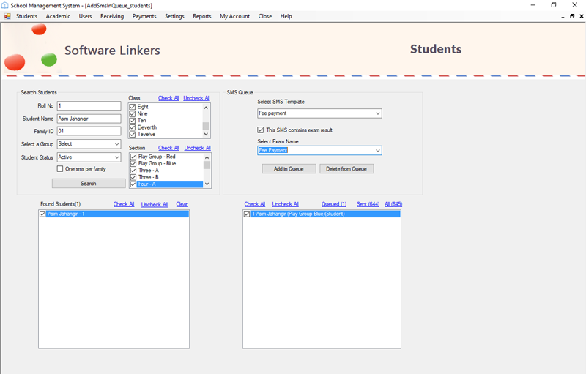Uncheck This SMS contains exam result
Screen dimensions: 586x374
[261, 130]
